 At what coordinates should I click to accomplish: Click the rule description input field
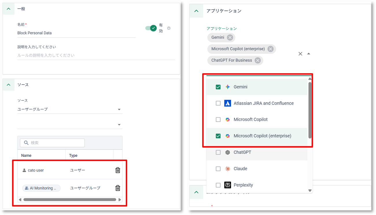pos(96,55)
